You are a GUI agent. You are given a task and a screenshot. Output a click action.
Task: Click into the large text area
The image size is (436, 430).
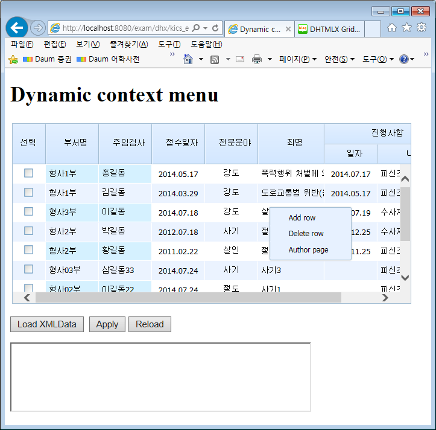pyautogui.click(x=160, y=377)
